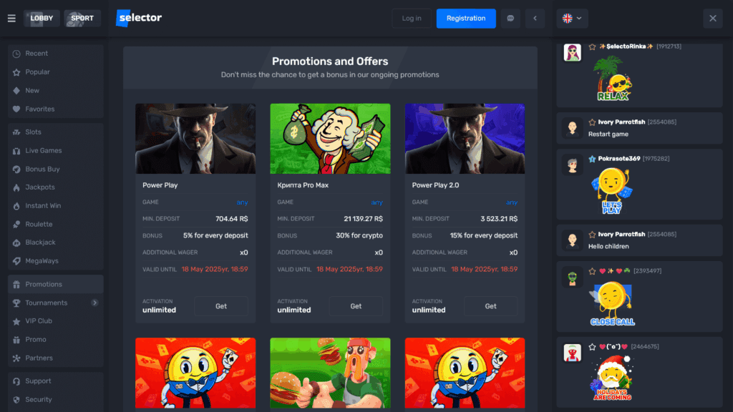
Task: Click the VIP Club star icon
Action: click(16, 321)
